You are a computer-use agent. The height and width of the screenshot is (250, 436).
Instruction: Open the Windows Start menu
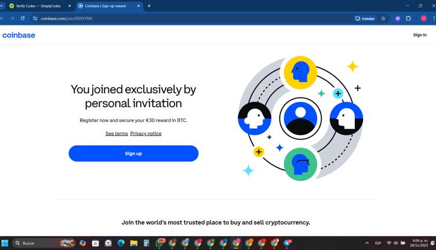[5, 243]
